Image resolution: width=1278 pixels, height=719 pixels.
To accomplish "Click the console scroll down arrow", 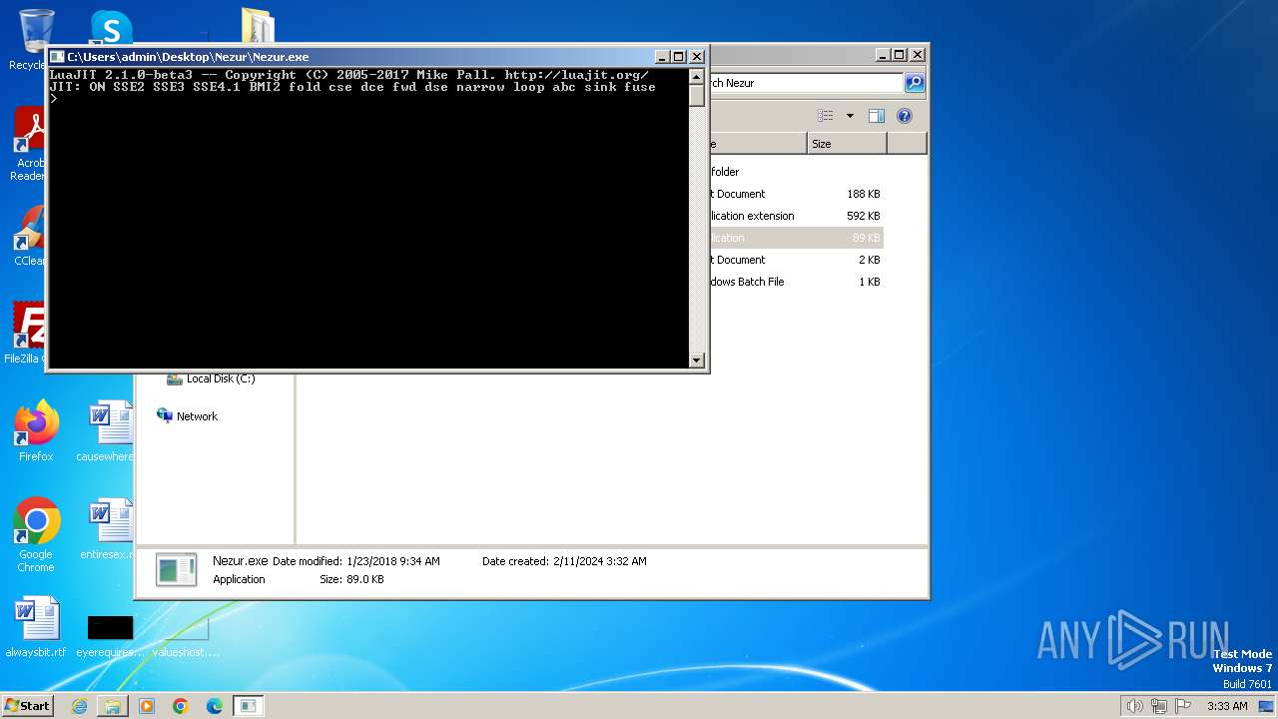I will pyautogui.click(x=697, y=359).
